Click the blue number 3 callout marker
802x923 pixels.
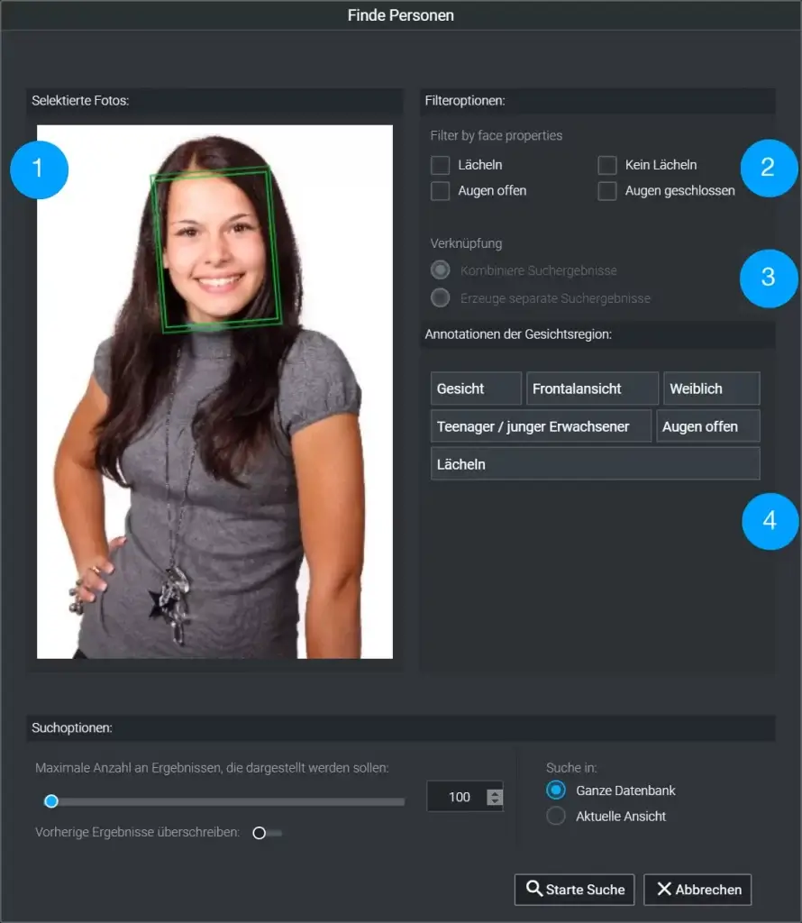point(768,277)
